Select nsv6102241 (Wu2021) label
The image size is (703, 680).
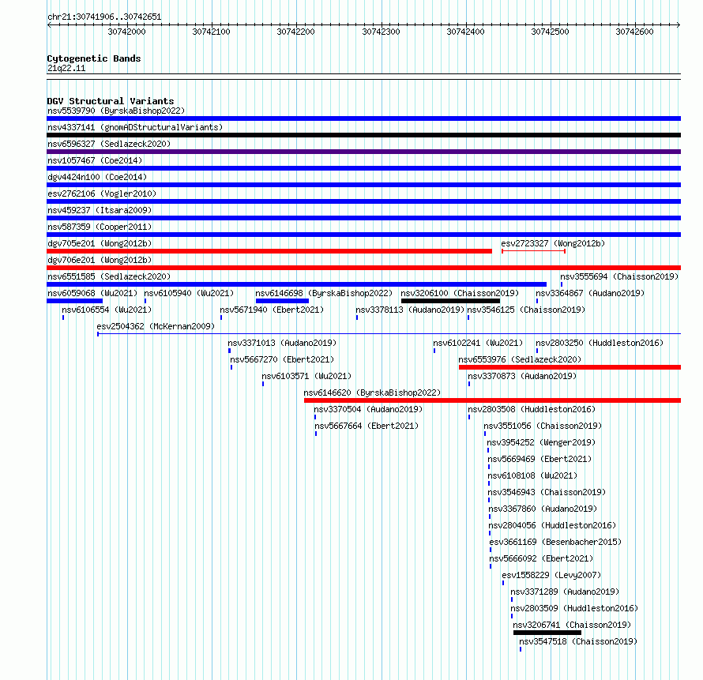click(478, 343)
